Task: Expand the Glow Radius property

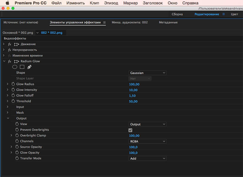Action: click(x=7, y=84)
